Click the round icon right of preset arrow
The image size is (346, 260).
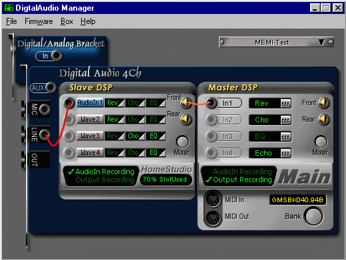click(x=330, y=42)
